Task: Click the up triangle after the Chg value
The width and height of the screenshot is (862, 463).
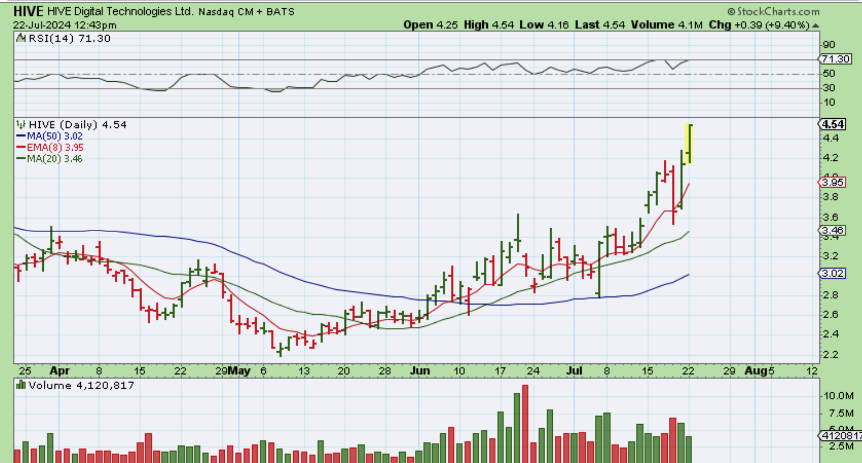Action: 816,25
